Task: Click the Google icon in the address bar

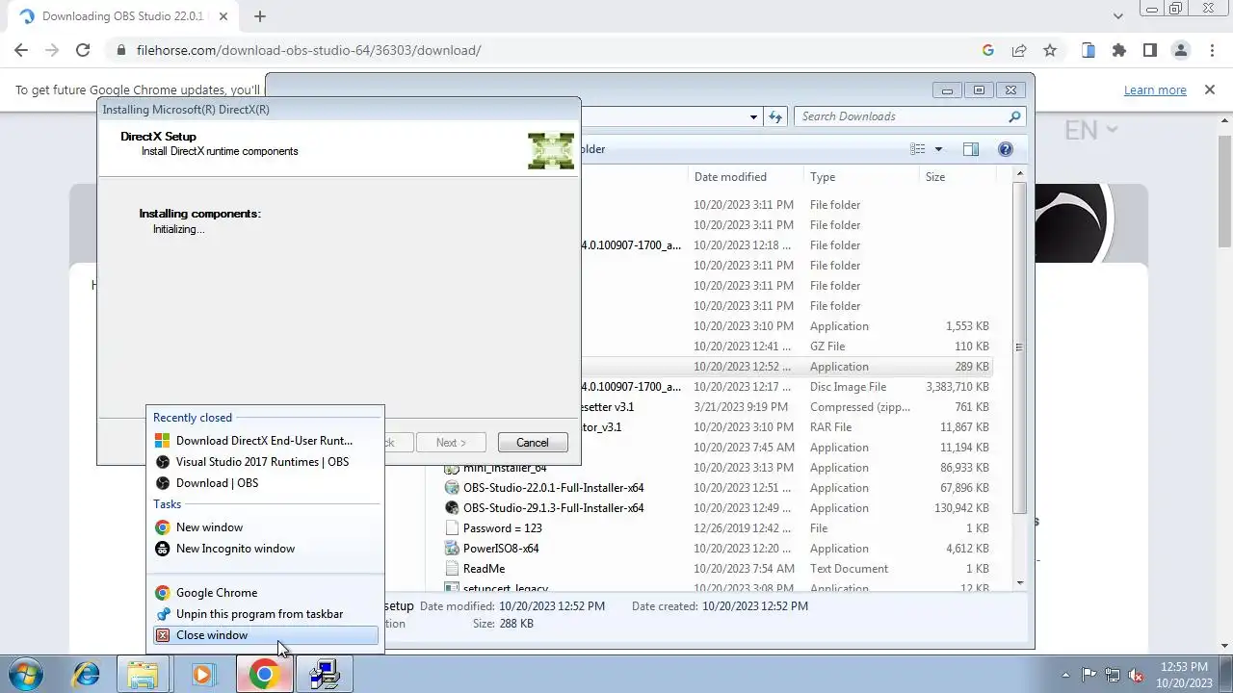Action: pyautogui.click(x=987, y=50)
